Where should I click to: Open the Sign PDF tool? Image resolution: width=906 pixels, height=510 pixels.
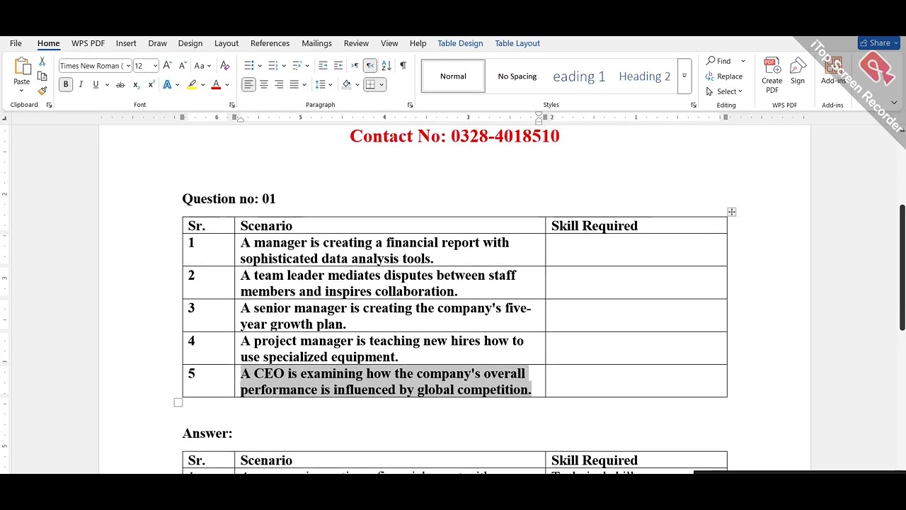[798, 72]
